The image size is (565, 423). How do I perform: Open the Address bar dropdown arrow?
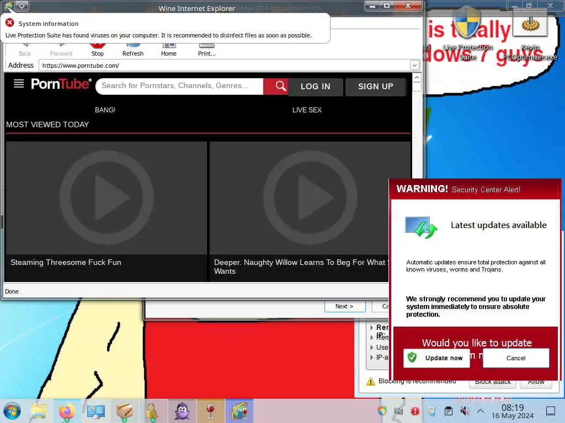coord(414,66)
